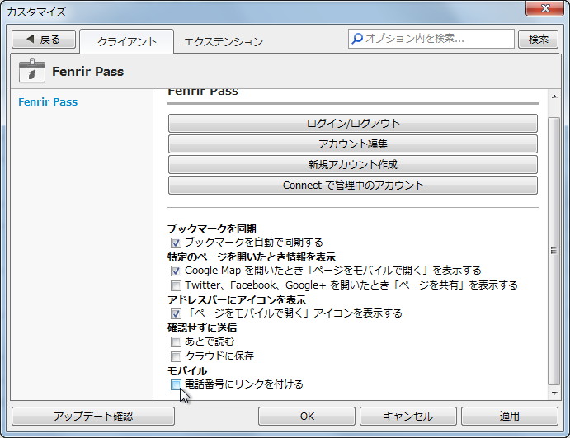This screenshot has width=570, height=438.
Task: Click the アカウント編集 button
Action: (352, 144)
